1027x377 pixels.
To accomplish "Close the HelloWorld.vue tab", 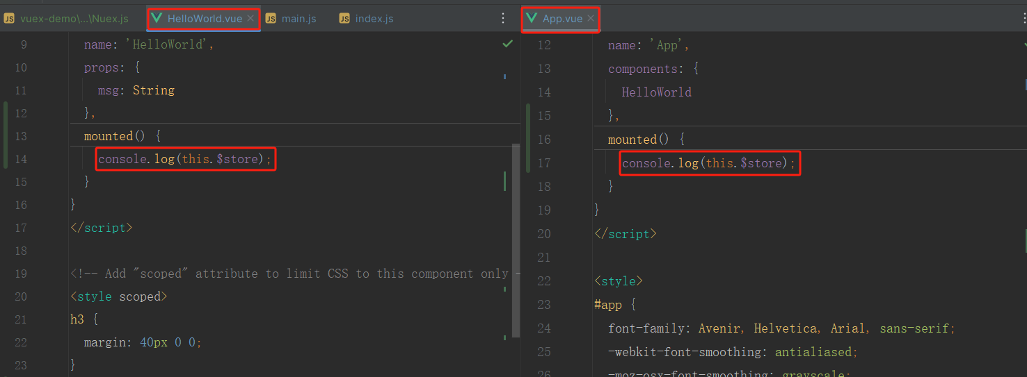I will (250, 19).
